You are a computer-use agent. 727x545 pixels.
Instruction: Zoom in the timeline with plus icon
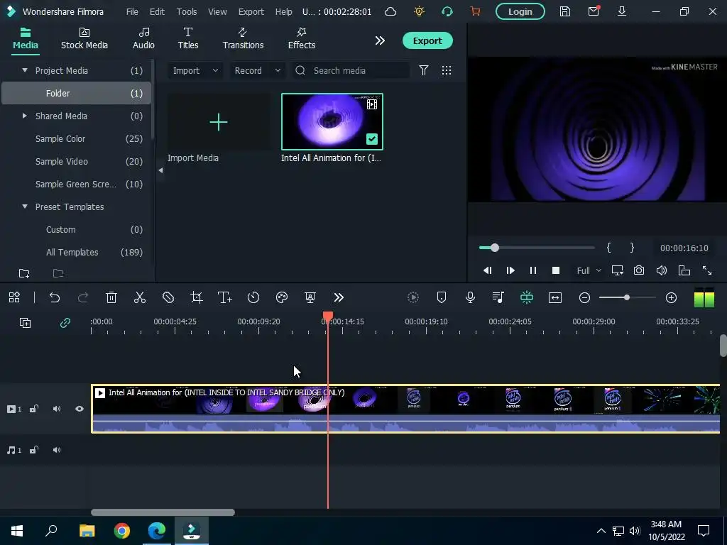point(672,297)
